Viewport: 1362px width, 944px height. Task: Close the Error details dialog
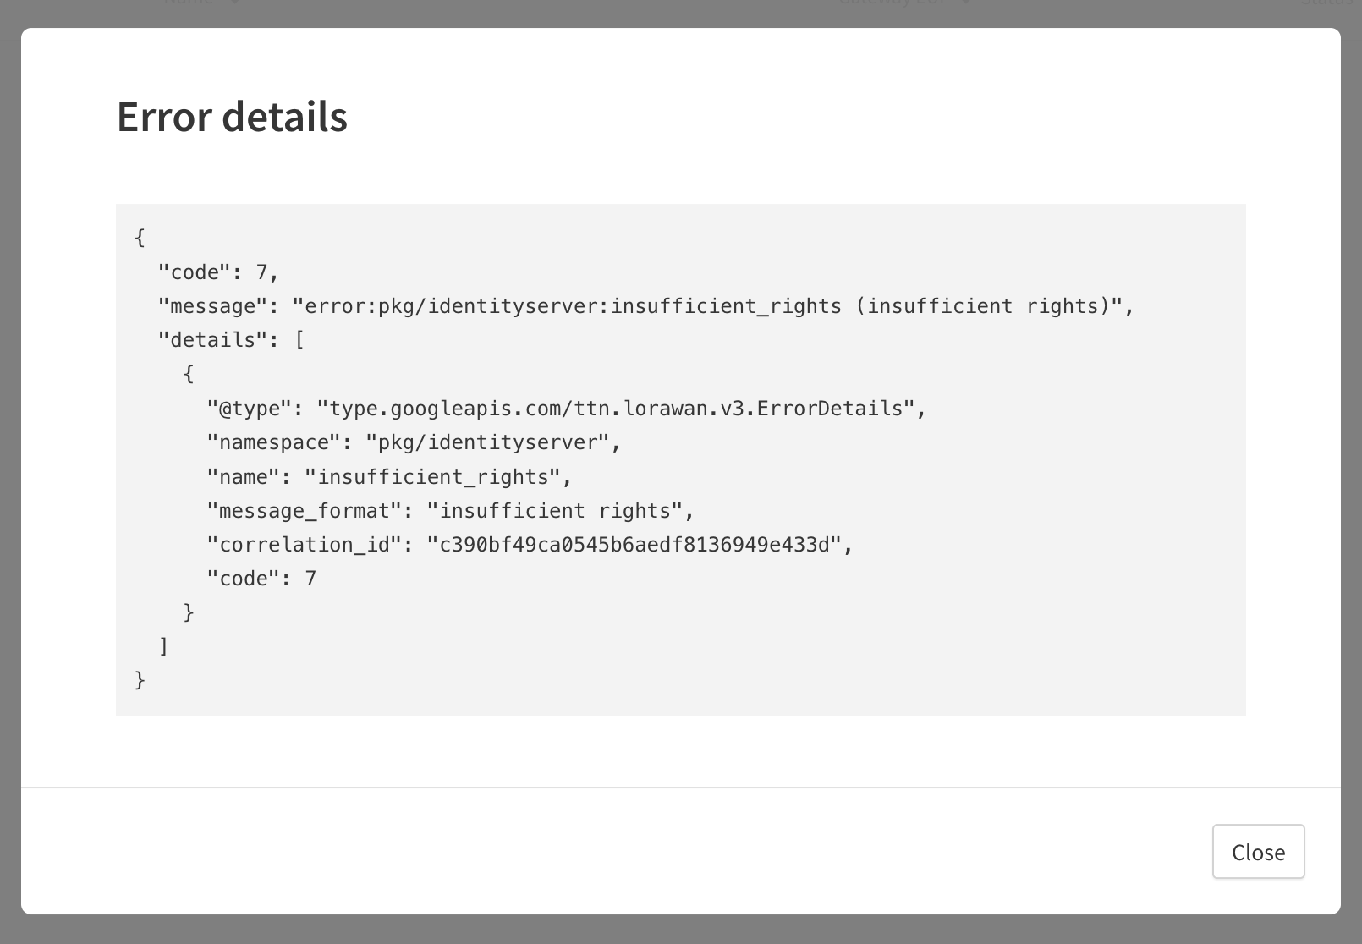pyautogui.click(x=1258, y=852)
